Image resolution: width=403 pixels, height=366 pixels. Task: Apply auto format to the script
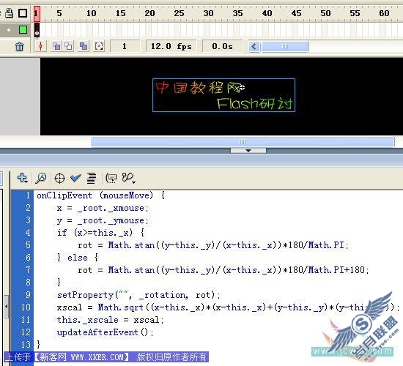click(92, 178)
